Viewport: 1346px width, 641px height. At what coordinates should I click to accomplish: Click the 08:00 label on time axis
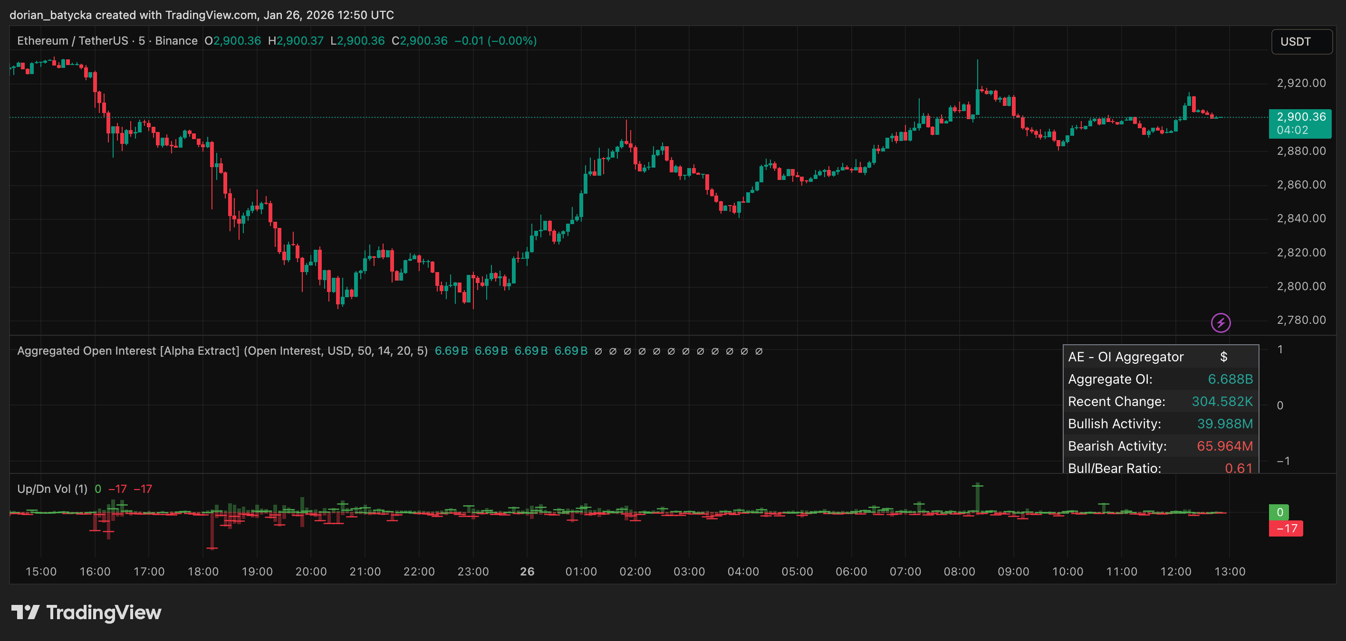click(959, 572)
